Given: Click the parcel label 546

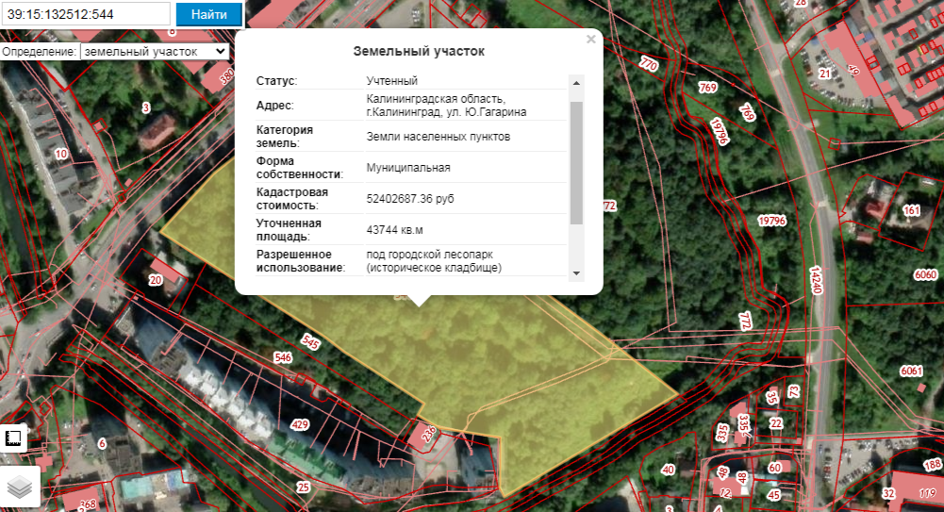Looking at the screenshot, I should point(282,357).
